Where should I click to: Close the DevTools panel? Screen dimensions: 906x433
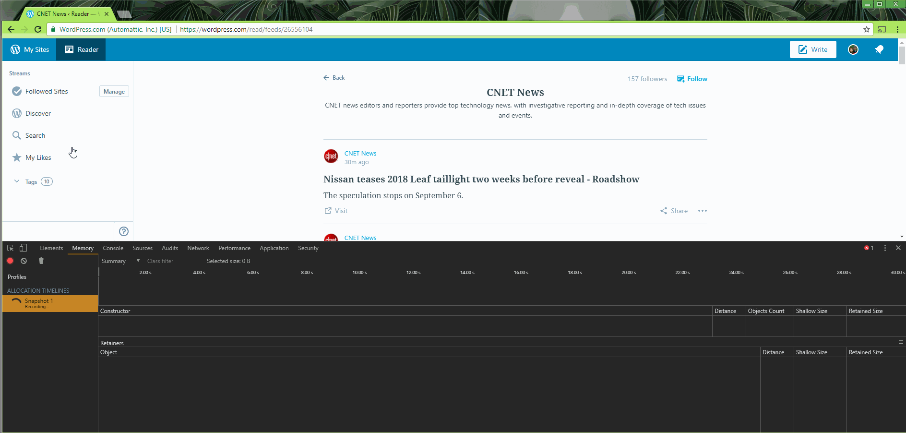pyautogui.click(x=898, y=248)
